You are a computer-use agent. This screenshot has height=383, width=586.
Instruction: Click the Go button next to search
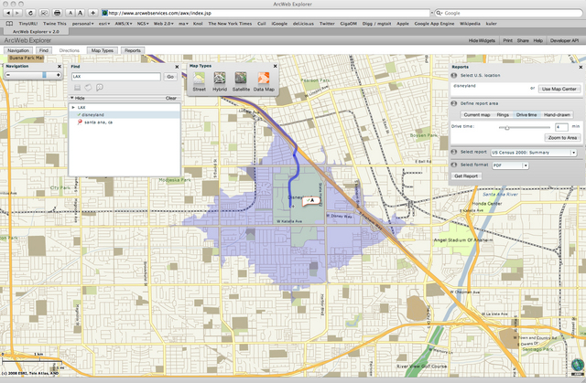coord(170,77)
